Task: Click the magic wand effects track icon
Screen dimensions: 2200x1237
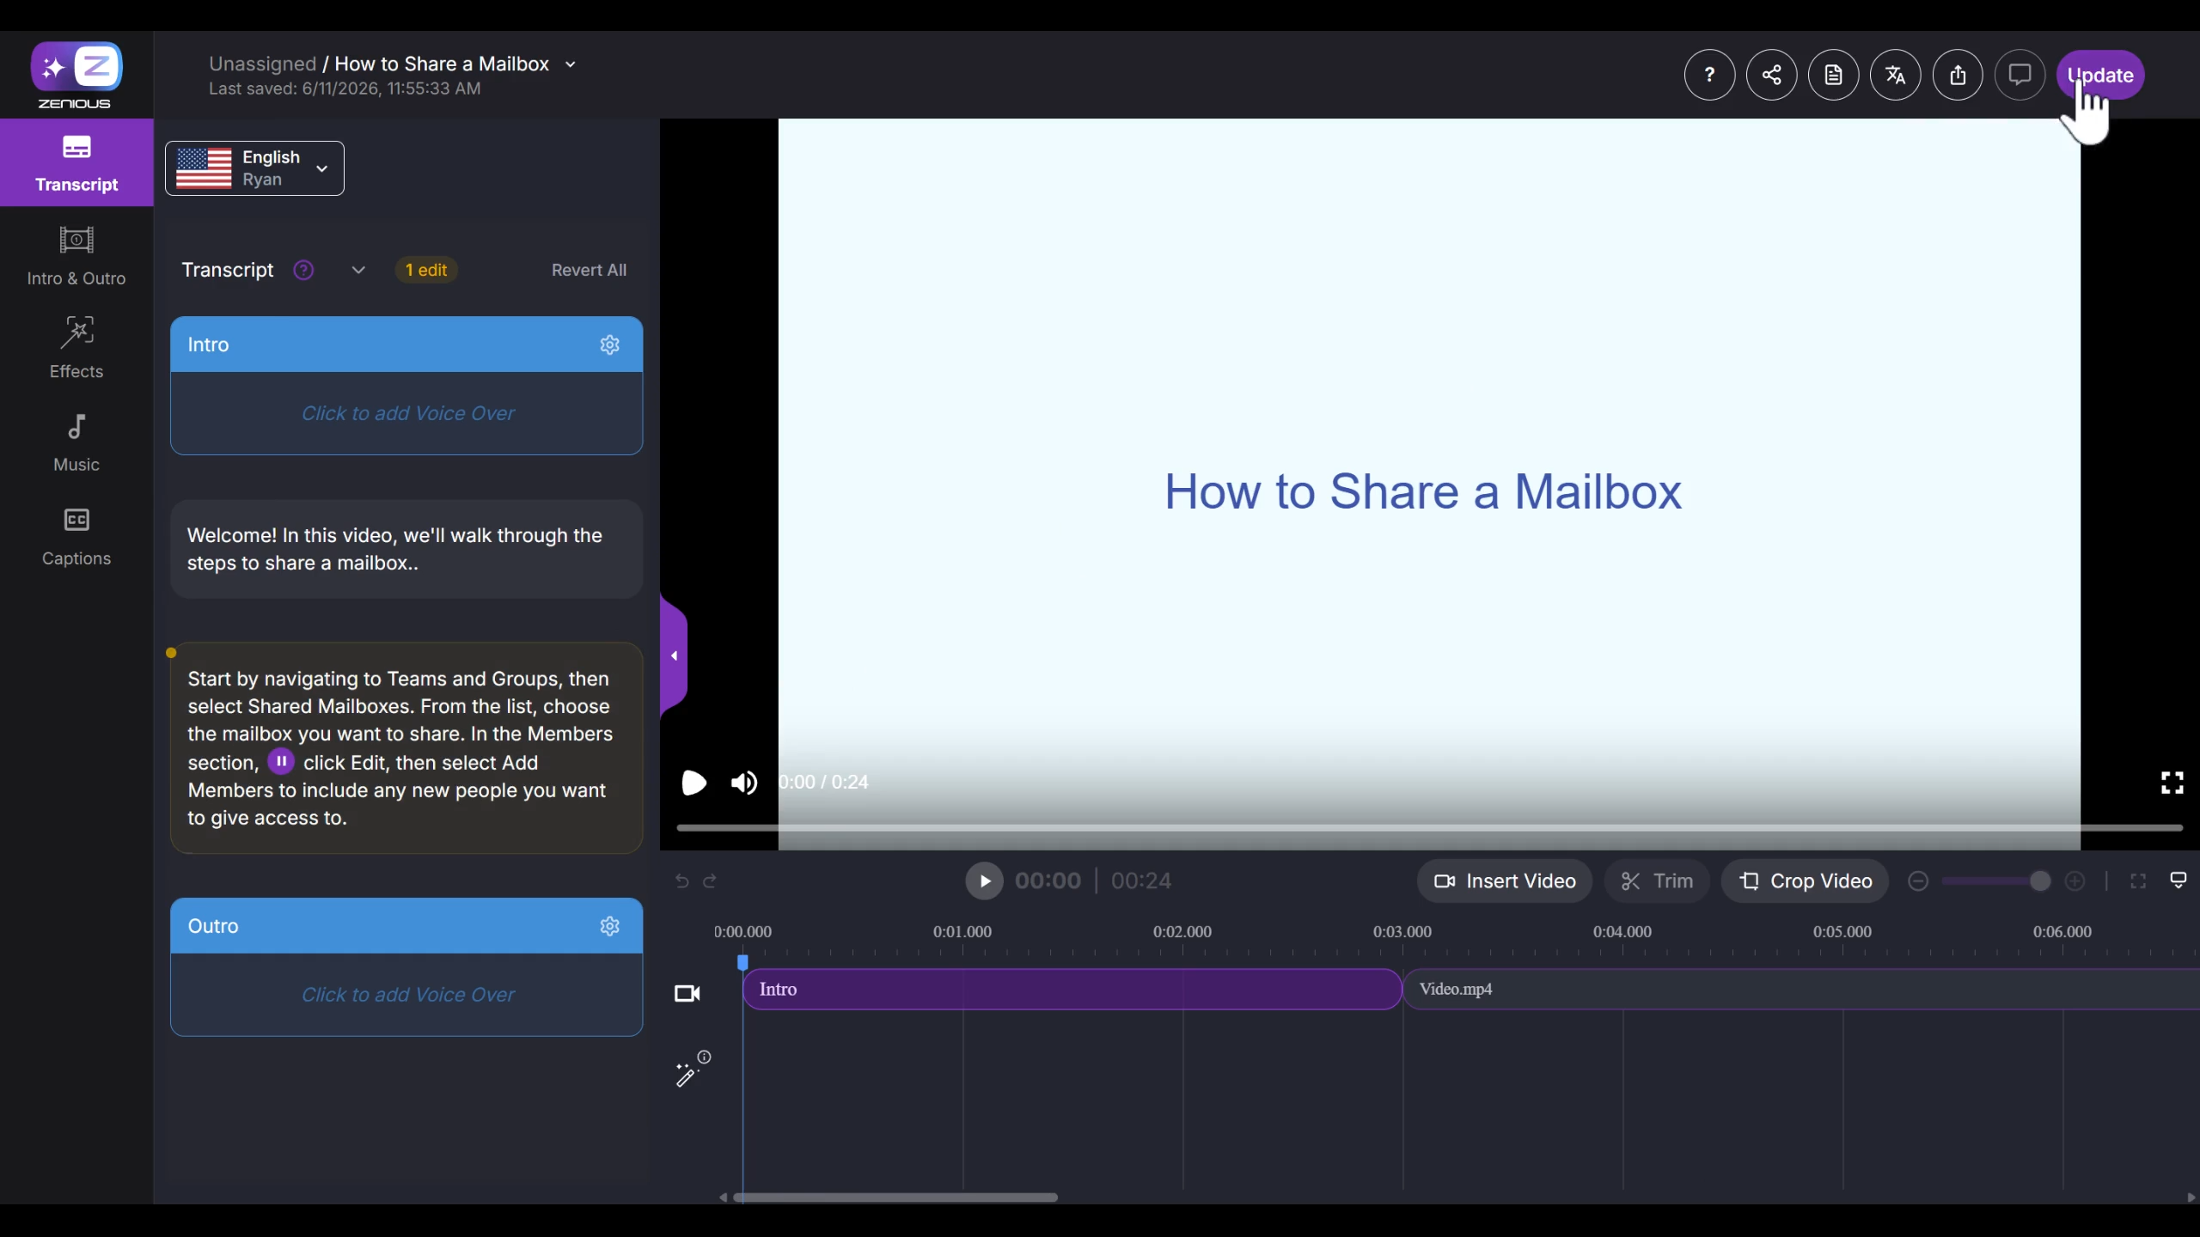Action: tap(686, 1075)
